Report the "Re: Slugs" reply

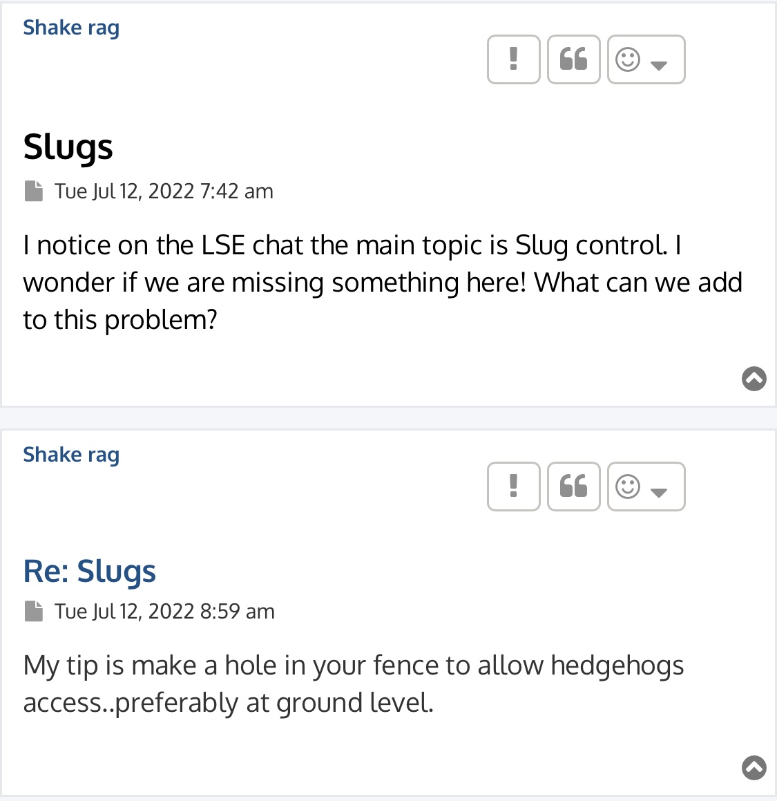pyautogui.click(x=514, y=487)
